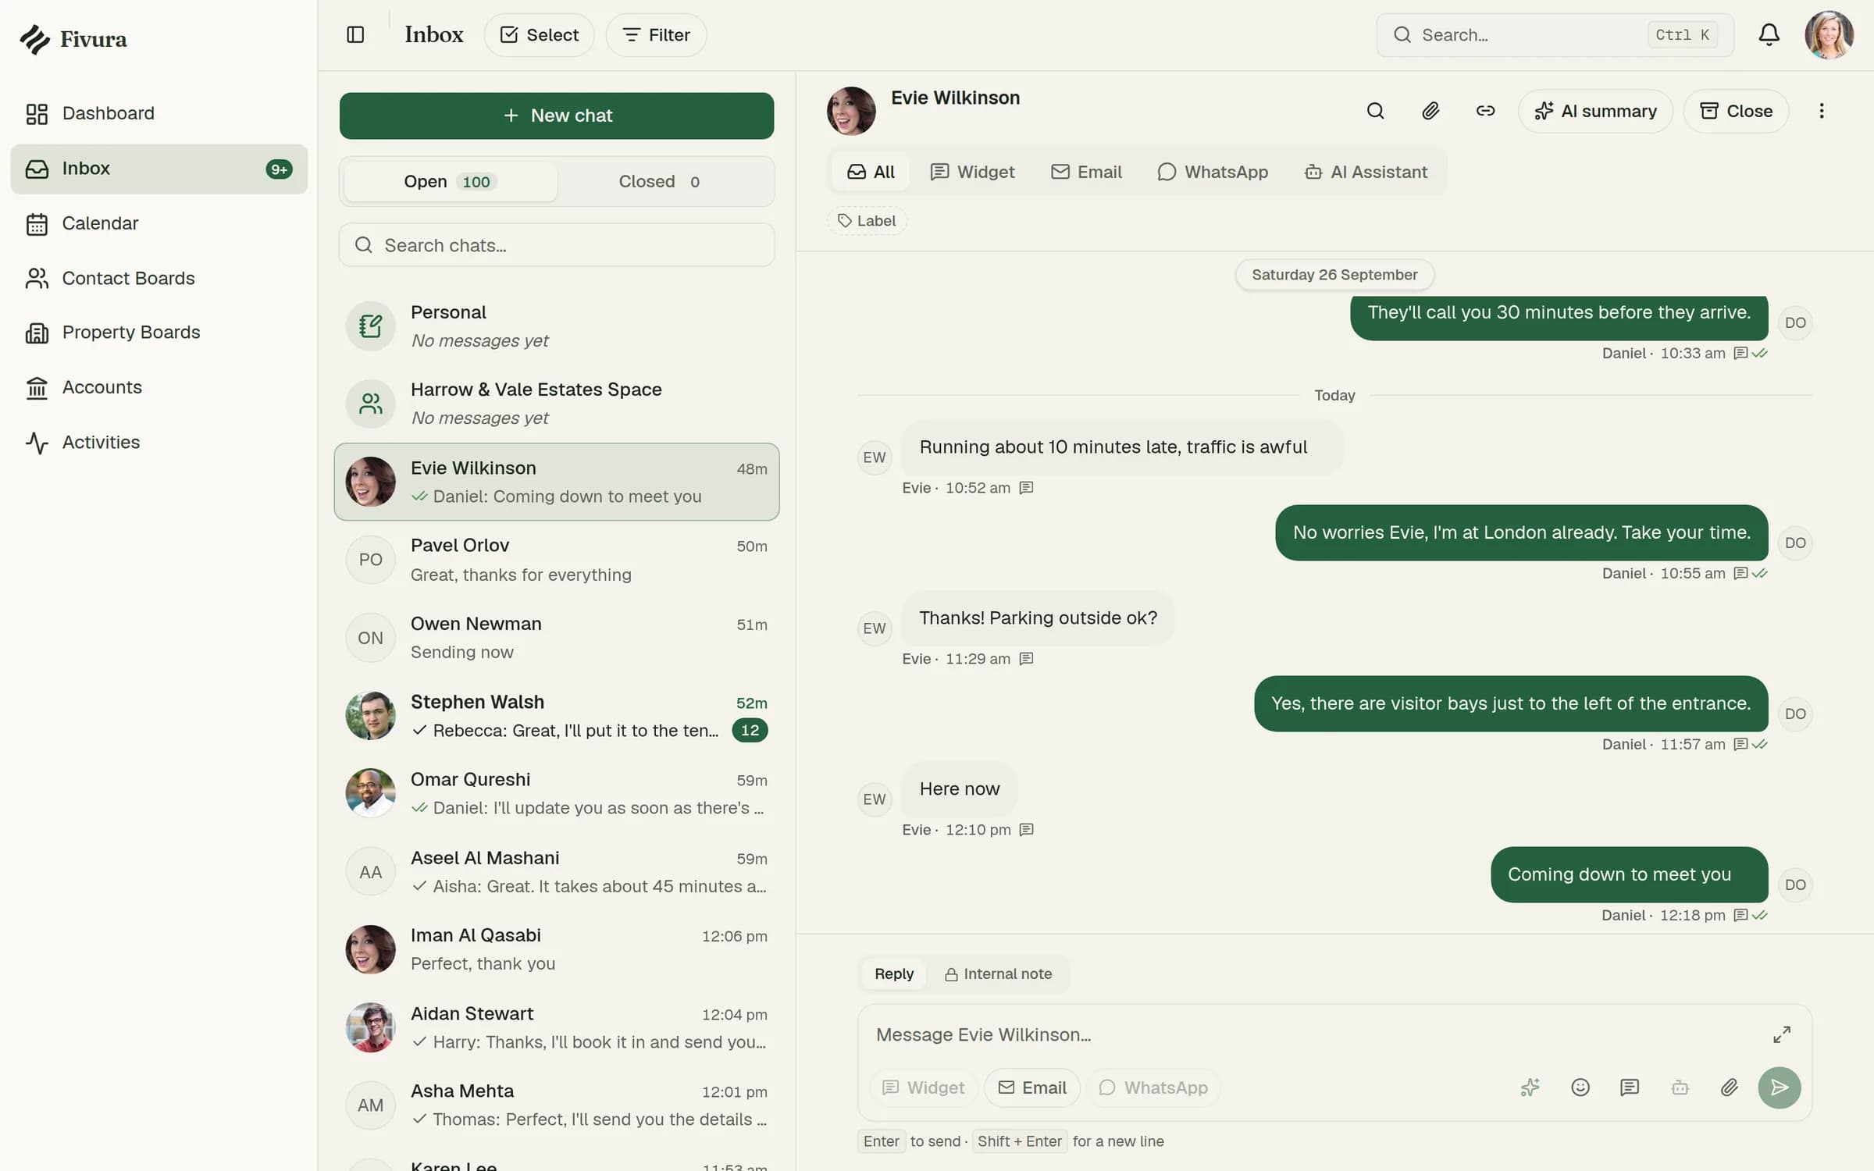
Task: Search within Evie Wilkinson conversation
Action: point(1375,111)
